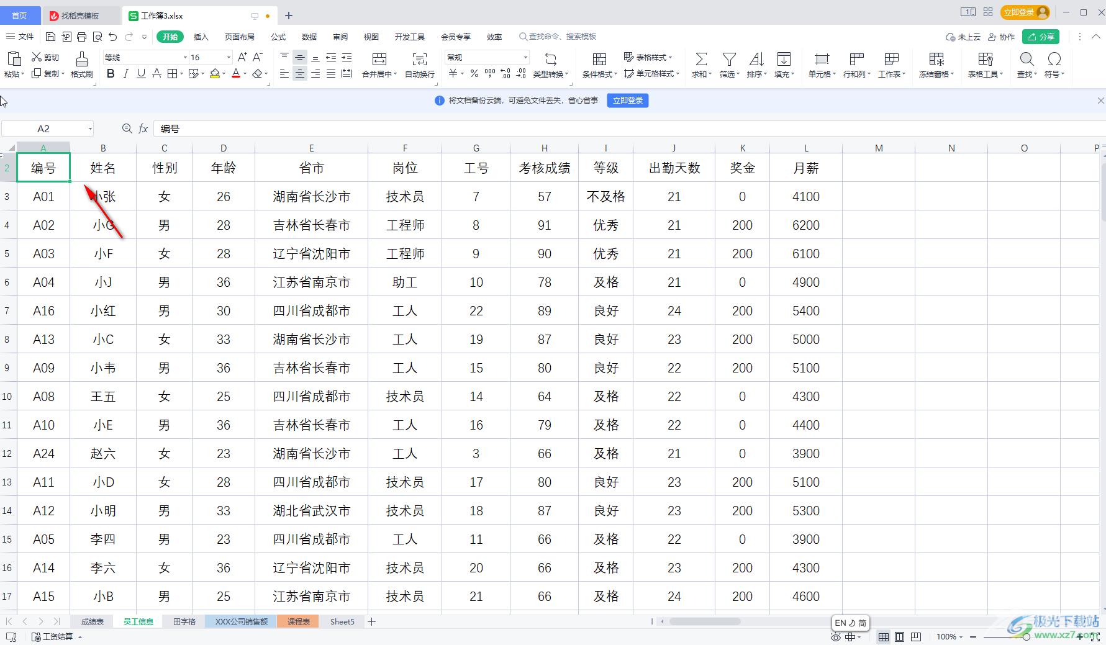Click the Sort (排序) icon
The image size is (1106, 645).
click(x=756, y=60)
